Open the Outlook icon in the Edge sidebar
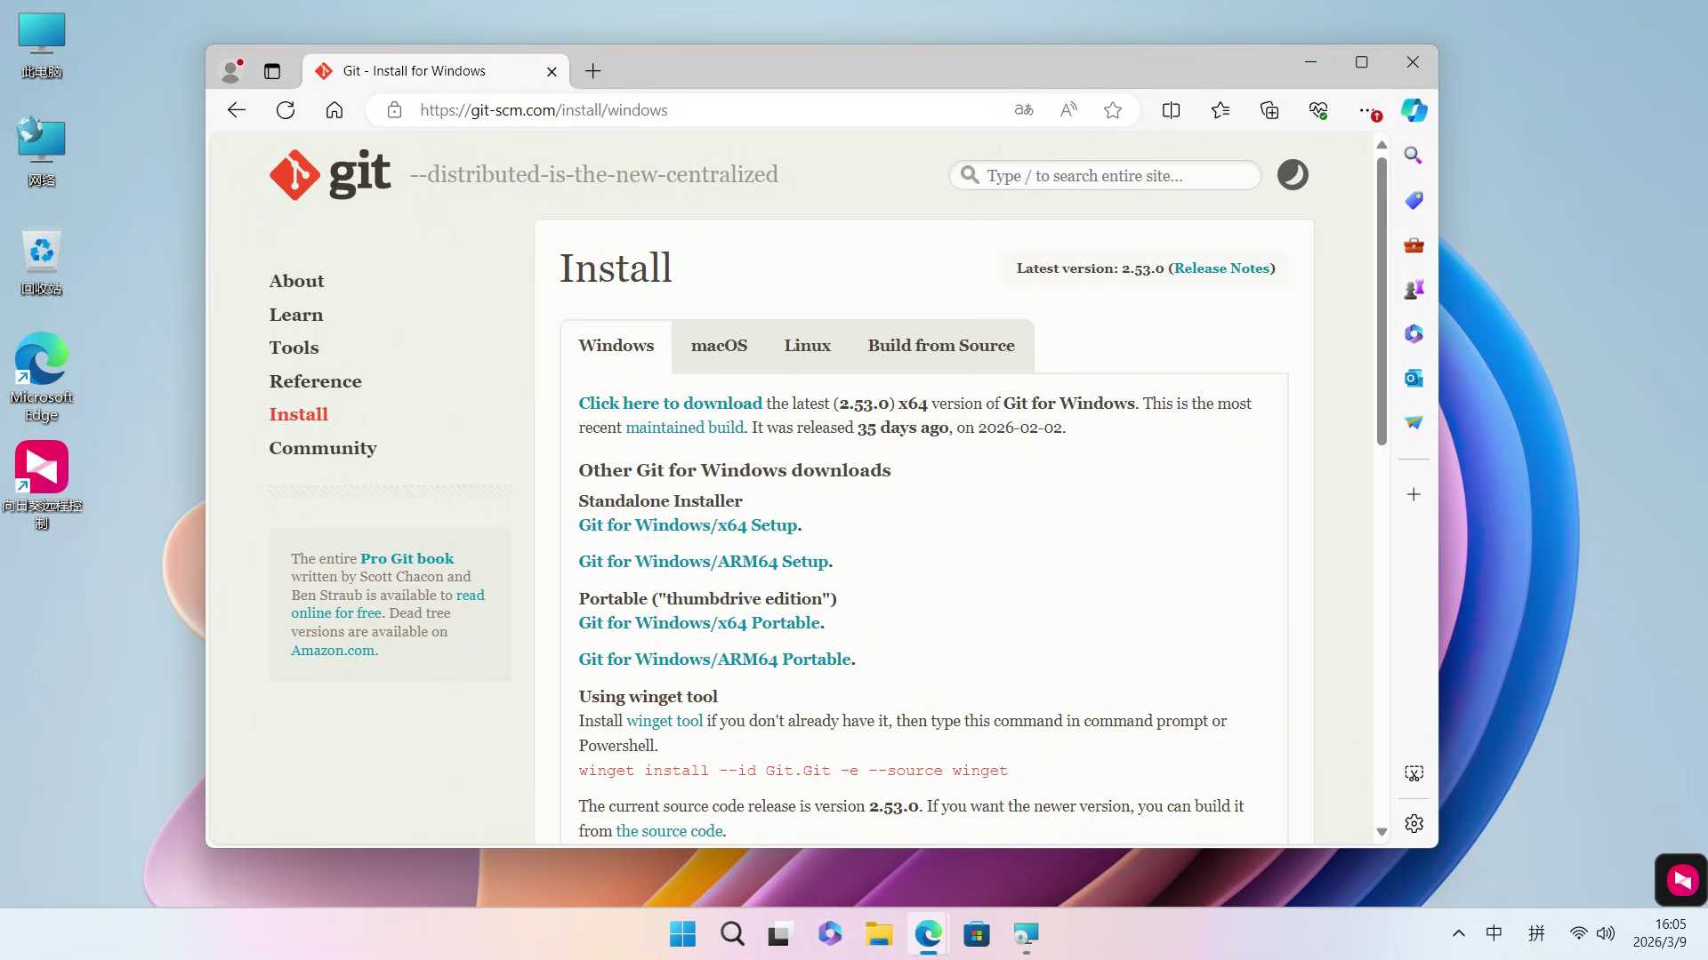The image size is (1708, 960). [x=1414, y=379]
